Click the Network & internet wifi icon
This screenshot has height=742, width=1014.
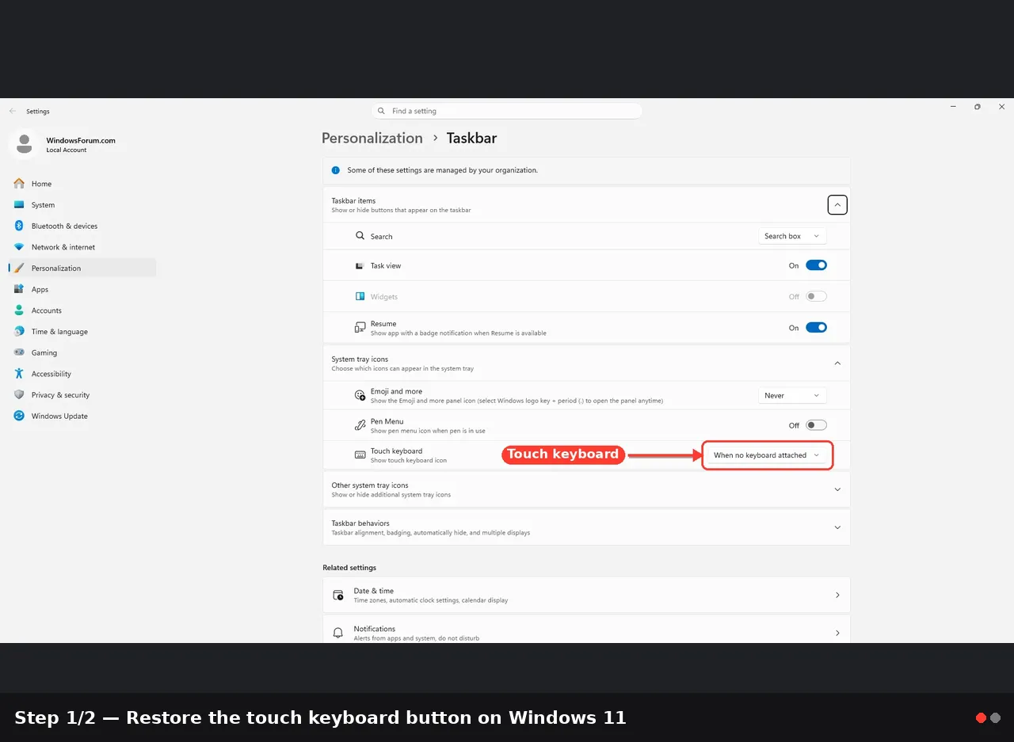click(x=19, y=247)
